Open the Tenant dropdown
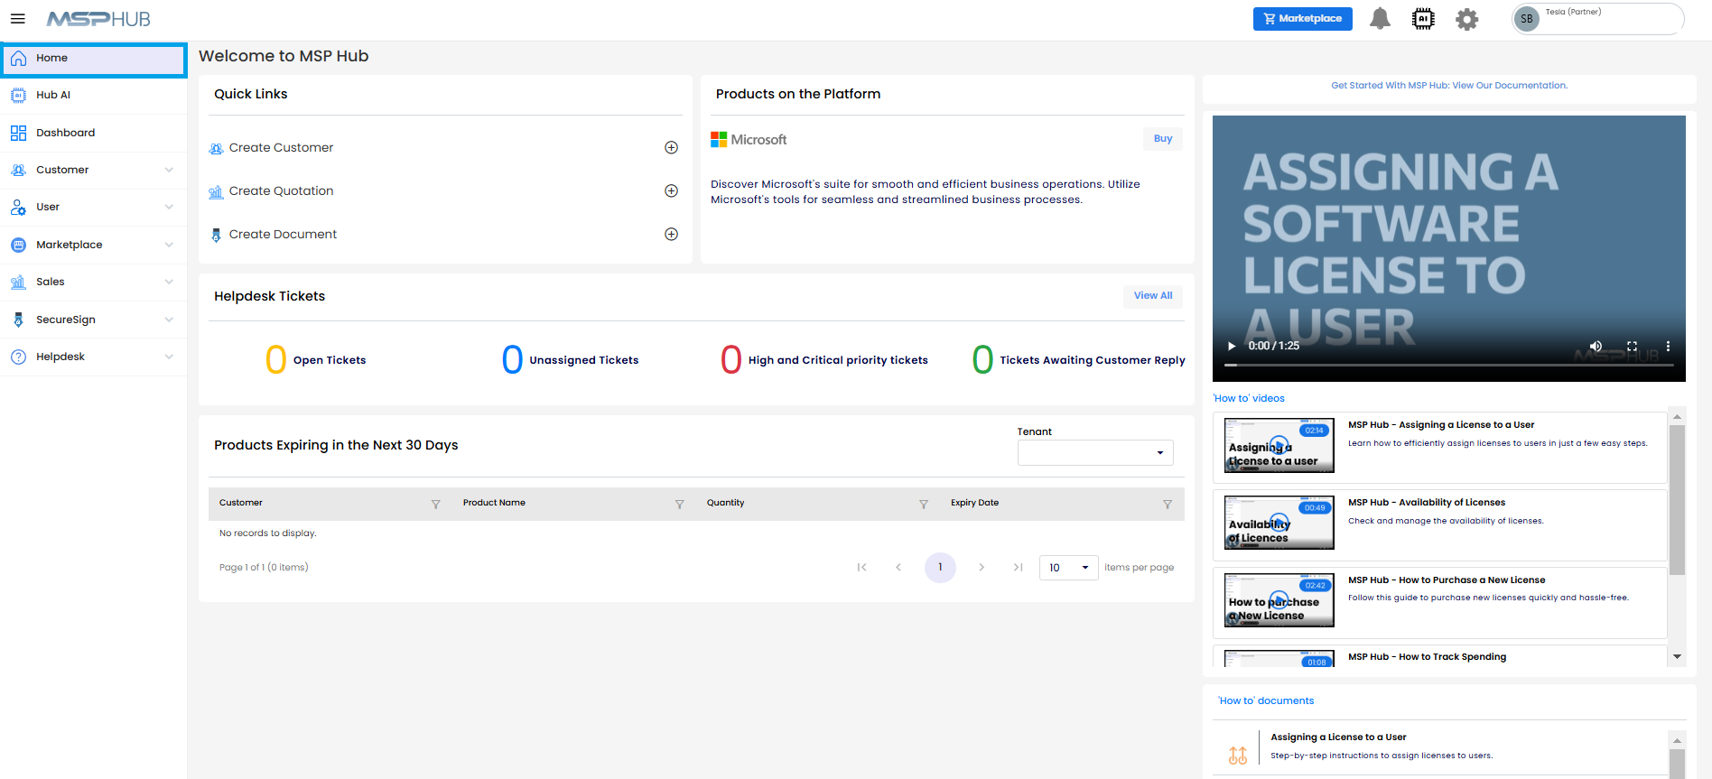This screenshot has height=779, width=1712. pyautogui.click(x=1094, y=453)
